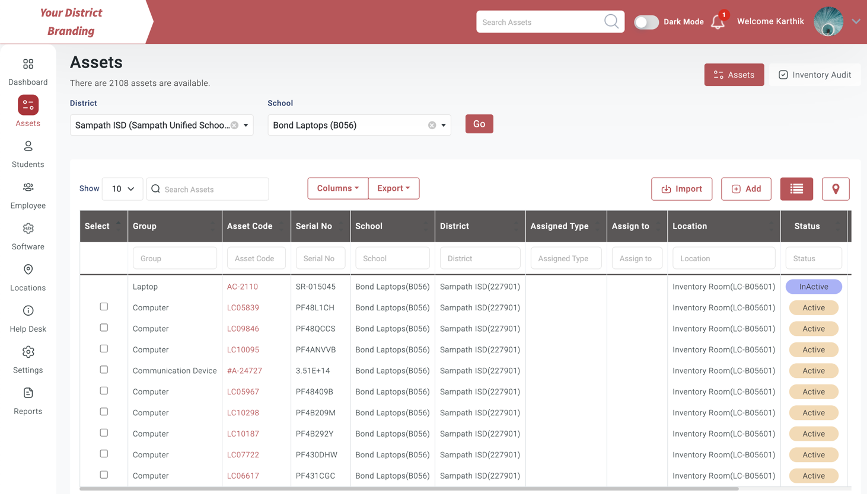Open the Dashboard sidebar icon
This screenshot has width=867, height=494.
(x=28, y=64)
